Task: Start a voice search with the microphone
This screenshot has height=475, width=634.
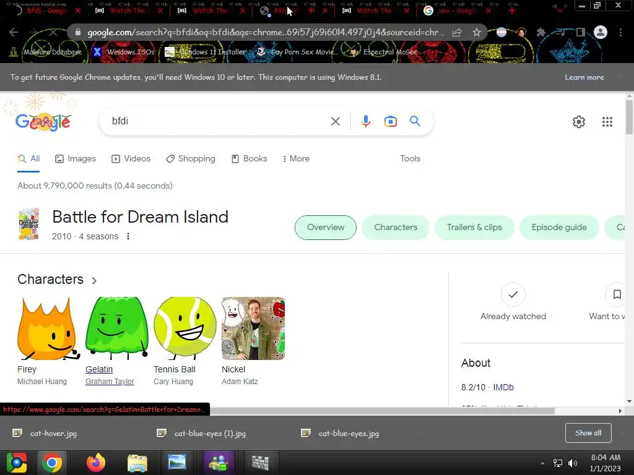Action: [x=365, y=121]
